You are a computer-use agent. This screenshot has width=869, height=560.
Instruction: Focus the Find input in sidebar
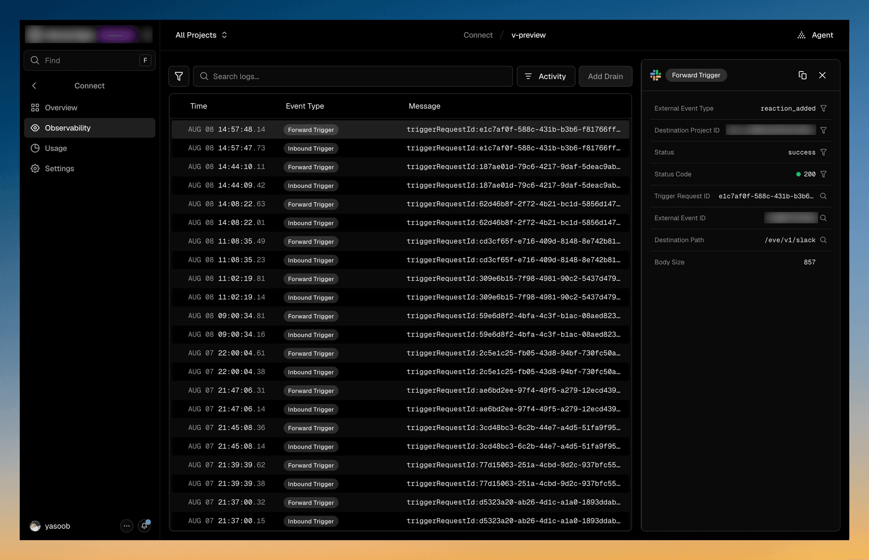point(90,60)
